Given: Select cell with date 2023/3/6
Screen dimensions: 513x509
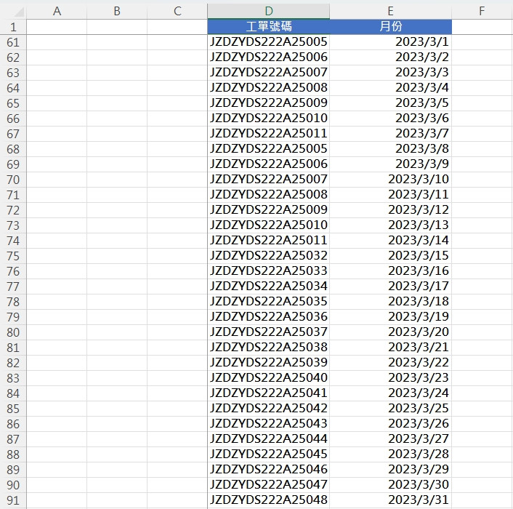Looking at the screenshot, I should (391, 119).
